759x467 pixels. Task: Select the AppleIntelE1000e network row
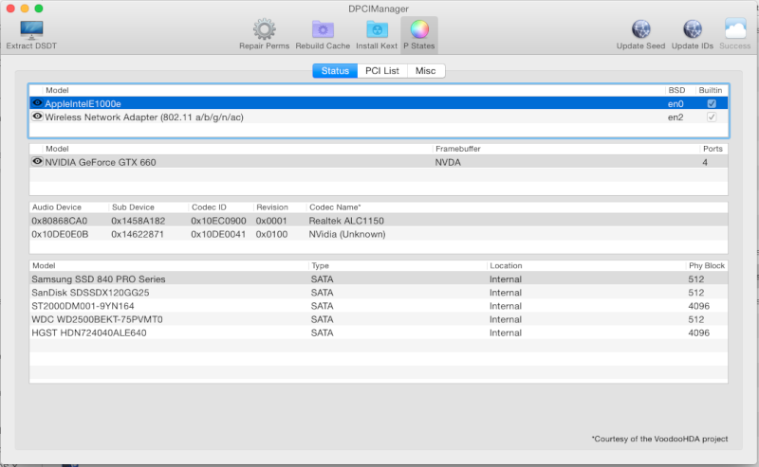[379, 103]
